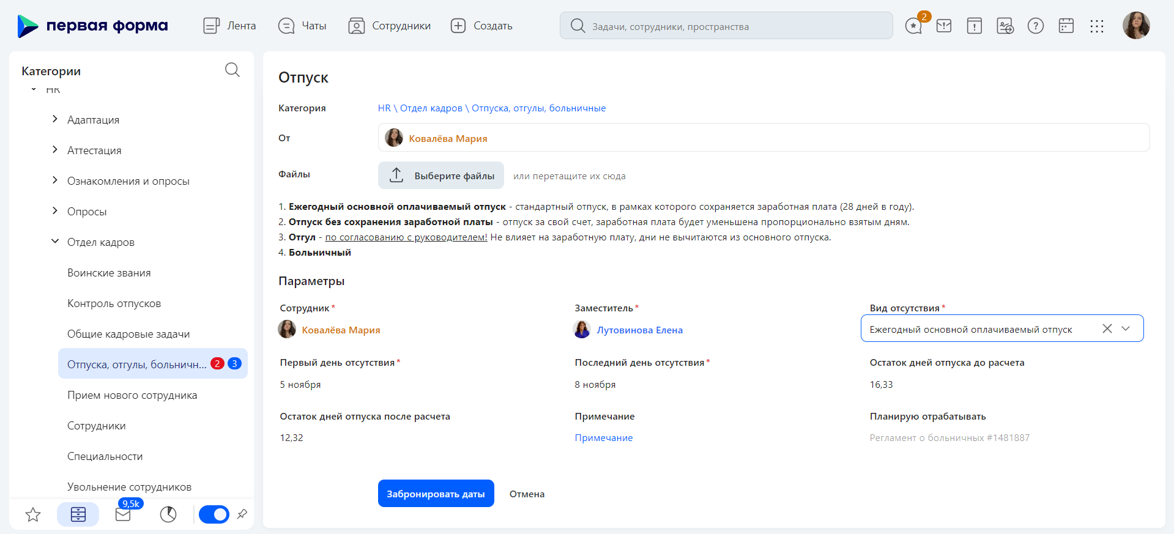Viewport: 1174px width, 534px height.
Task: Open the Чаты menu item
Action: pyautogui.click(x=302, y=26)
